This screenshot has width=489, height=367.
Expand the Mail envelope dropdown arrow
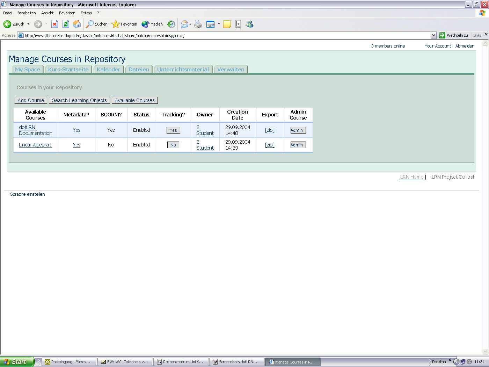(x=190, y=24)
